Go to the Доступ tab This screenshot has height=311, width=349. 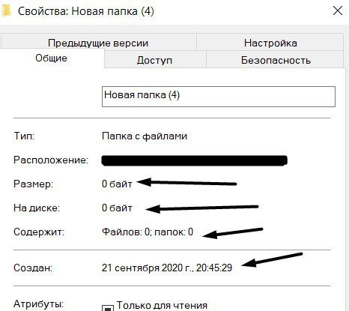point(154,60)
